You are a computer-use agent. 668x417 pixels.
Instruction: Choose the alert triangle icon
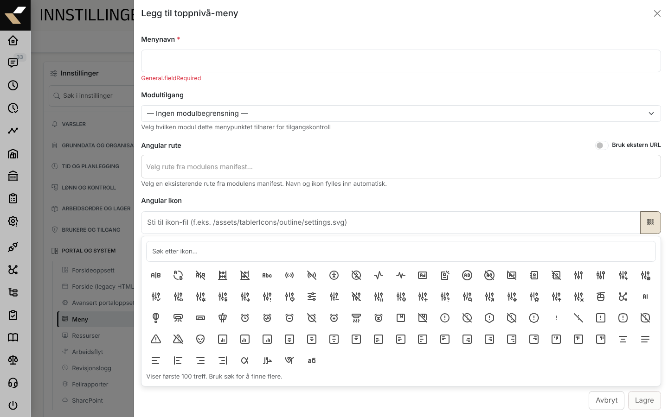click(156, 339)
